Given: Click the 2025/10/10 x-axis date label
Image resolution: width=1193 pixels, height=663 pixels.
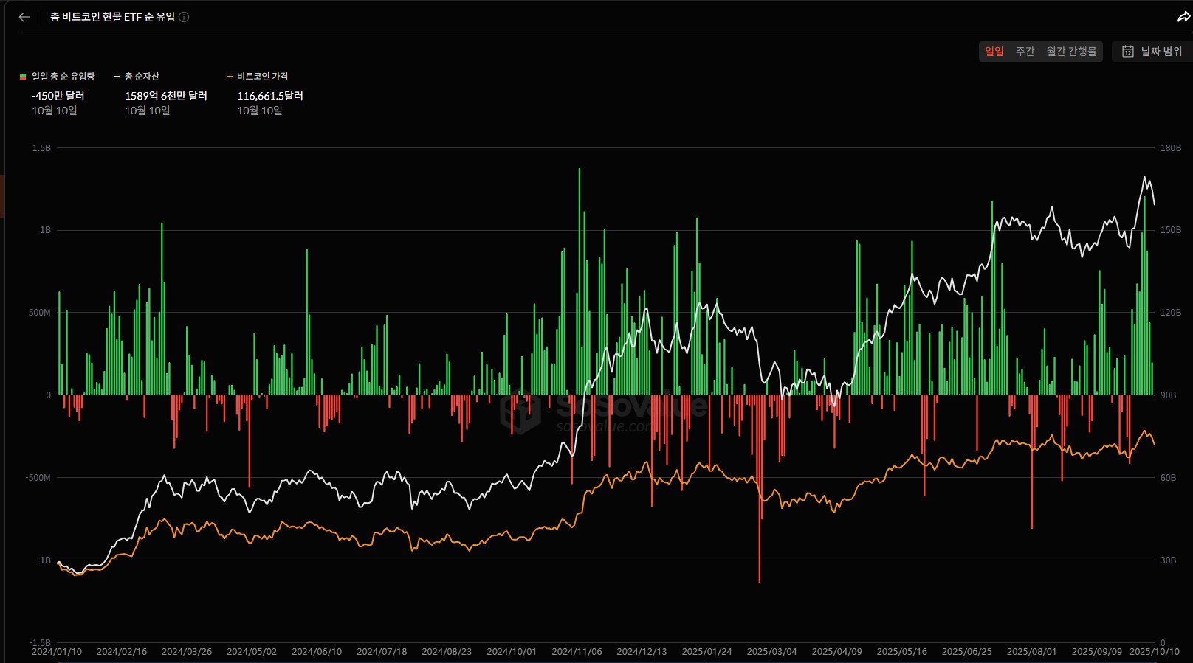Looking at the screenshot, I should pyautogui.click(x=1155, y=652).
